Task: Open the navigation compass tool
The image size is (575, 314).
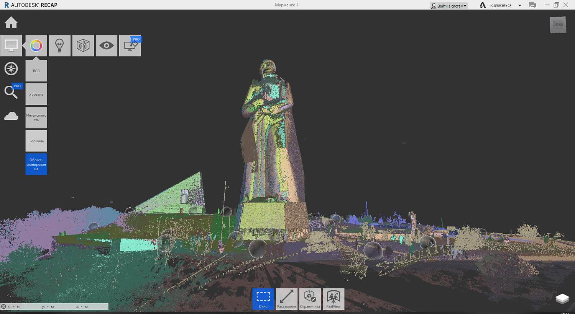Action: (x=11, y=69)
